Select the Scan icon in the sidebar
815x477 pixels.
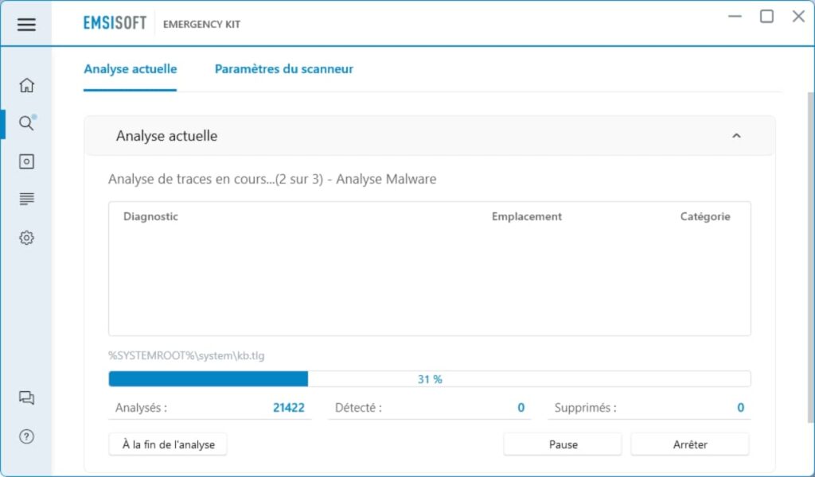coord(26,123)
